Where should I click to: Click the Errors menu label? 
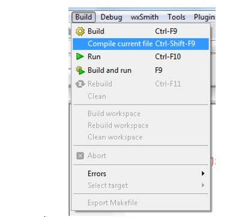point(97,174)
